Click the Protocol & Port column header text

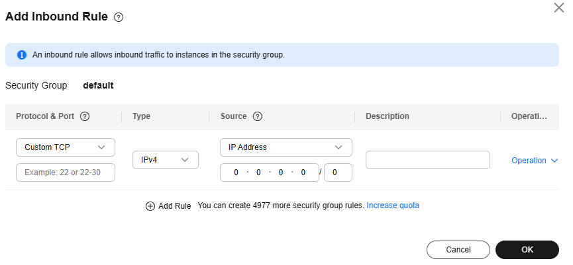(x=45, y=116)
